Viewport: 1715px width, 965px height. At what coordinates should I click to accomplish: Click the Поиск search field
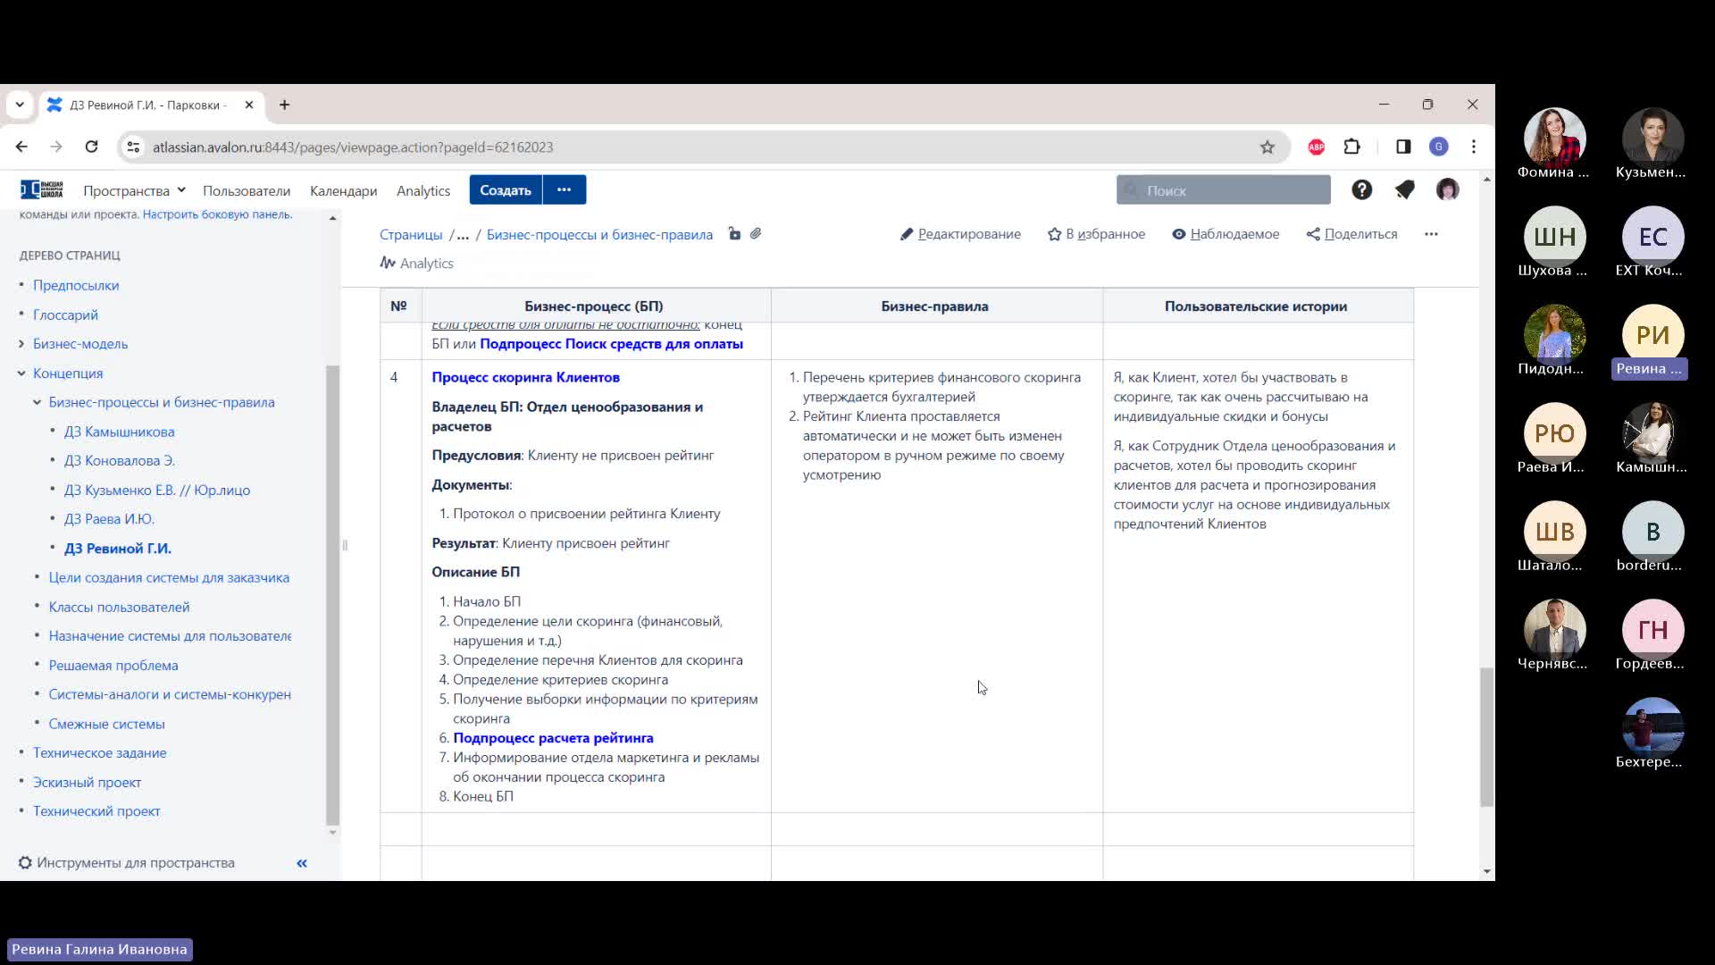[x=1223, y=190]
